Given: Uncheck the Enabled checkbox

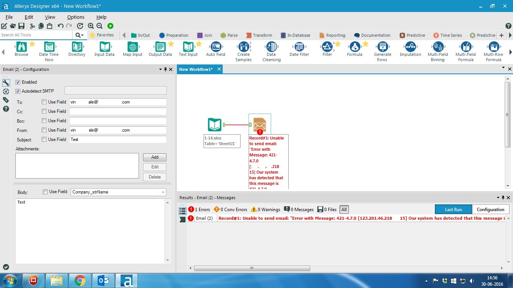Looking at the screenshot, I should tap(18, 82).
